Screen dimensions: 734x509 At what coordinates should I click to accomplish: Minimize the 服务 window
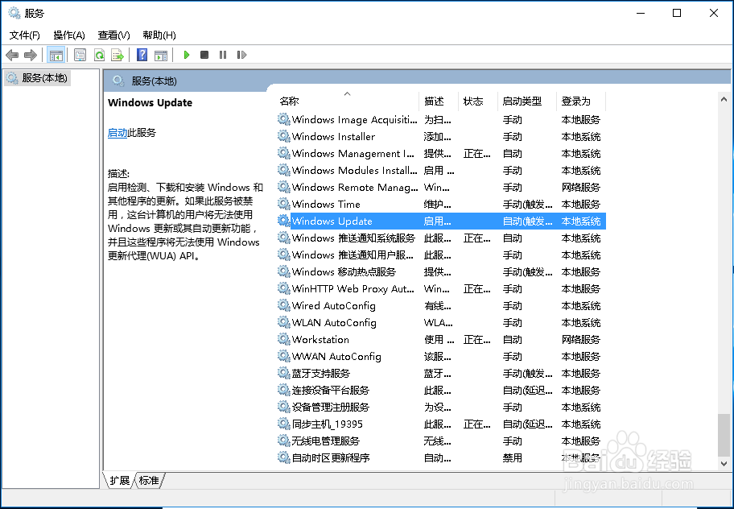641,13
